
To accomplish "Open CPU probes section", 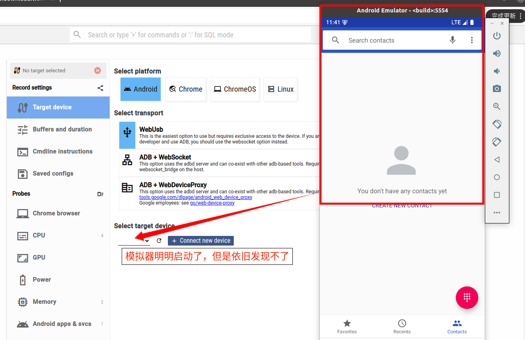I will (x=58, y=236).
